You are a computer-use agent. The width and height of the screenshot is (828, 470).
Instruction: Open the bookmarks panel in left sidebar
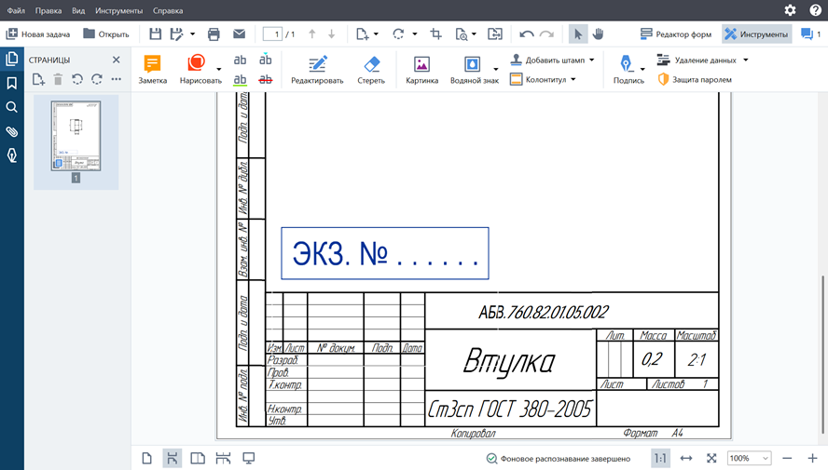12,83
